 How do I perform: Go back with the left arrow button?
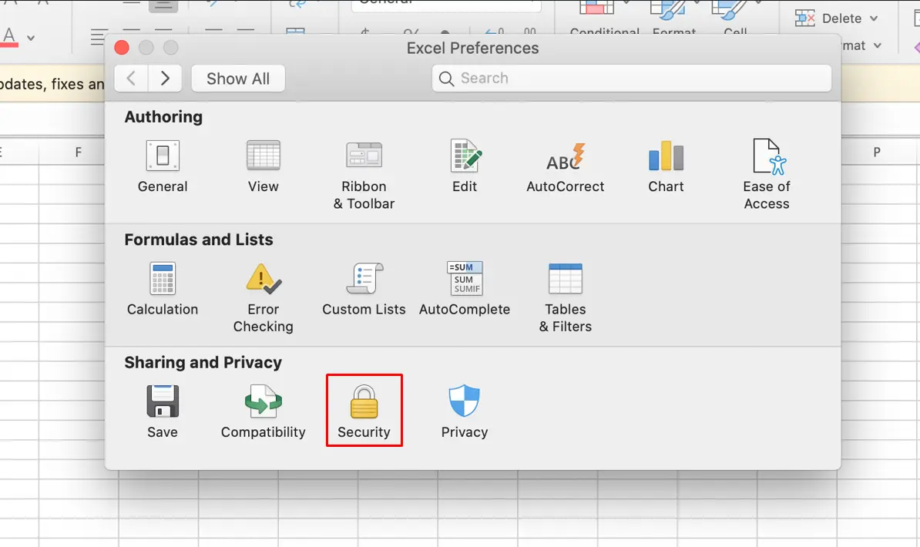pos(132,79)
